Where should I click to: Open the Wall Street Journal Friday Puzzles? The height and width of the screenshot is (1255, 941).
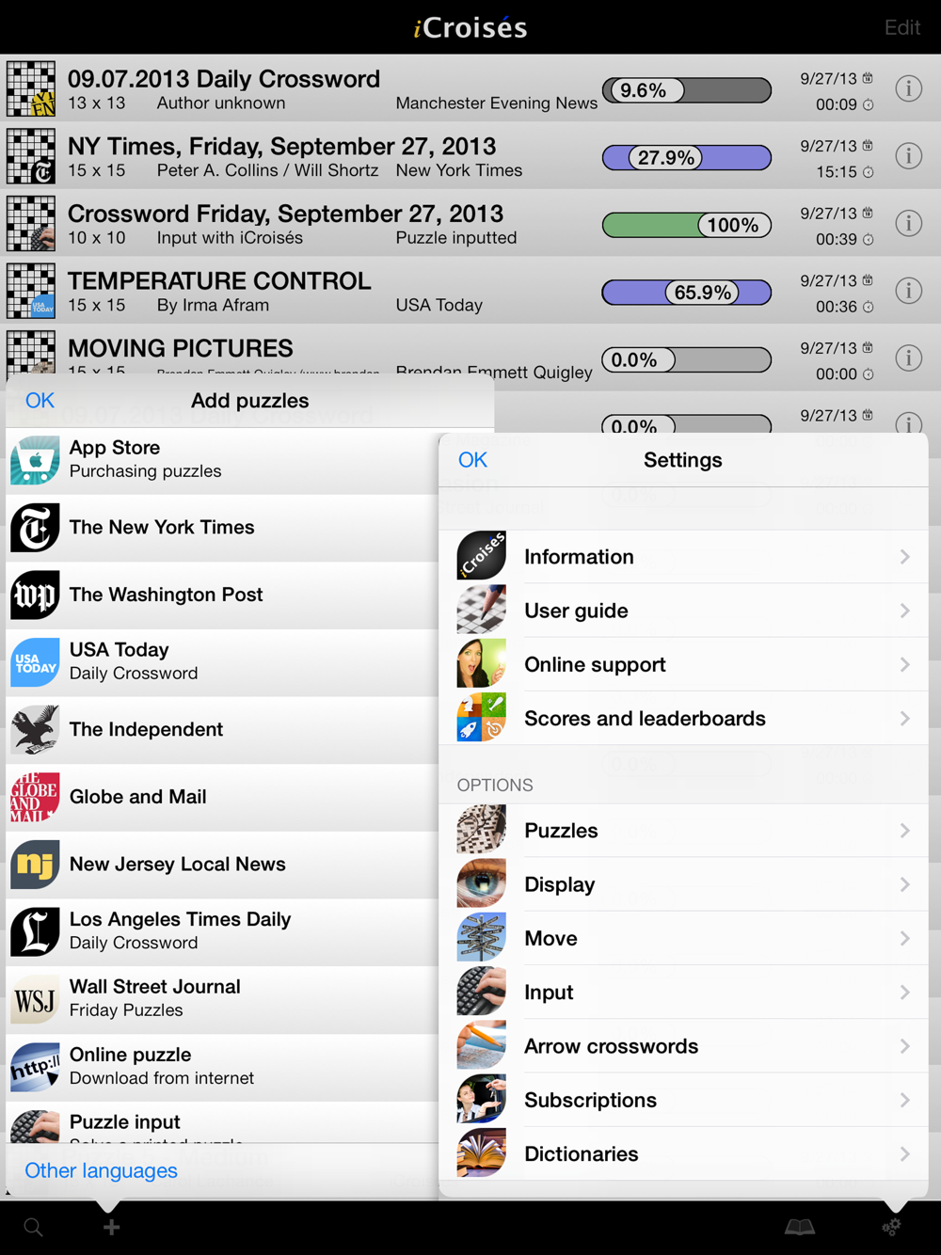click(x=222, y=999)
